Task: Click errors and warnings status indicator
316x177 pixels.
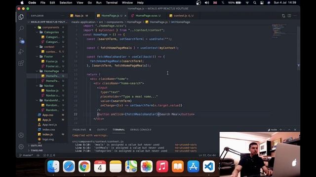Action: pos(49,155)
